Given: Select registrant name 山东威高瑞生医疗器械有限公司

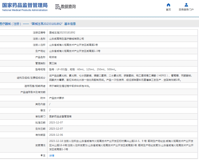Looking at the screenshot, I should [x=67, y=39].
